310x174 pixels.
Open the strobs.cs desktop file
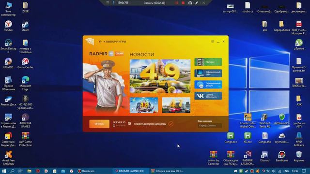point(248,7)
